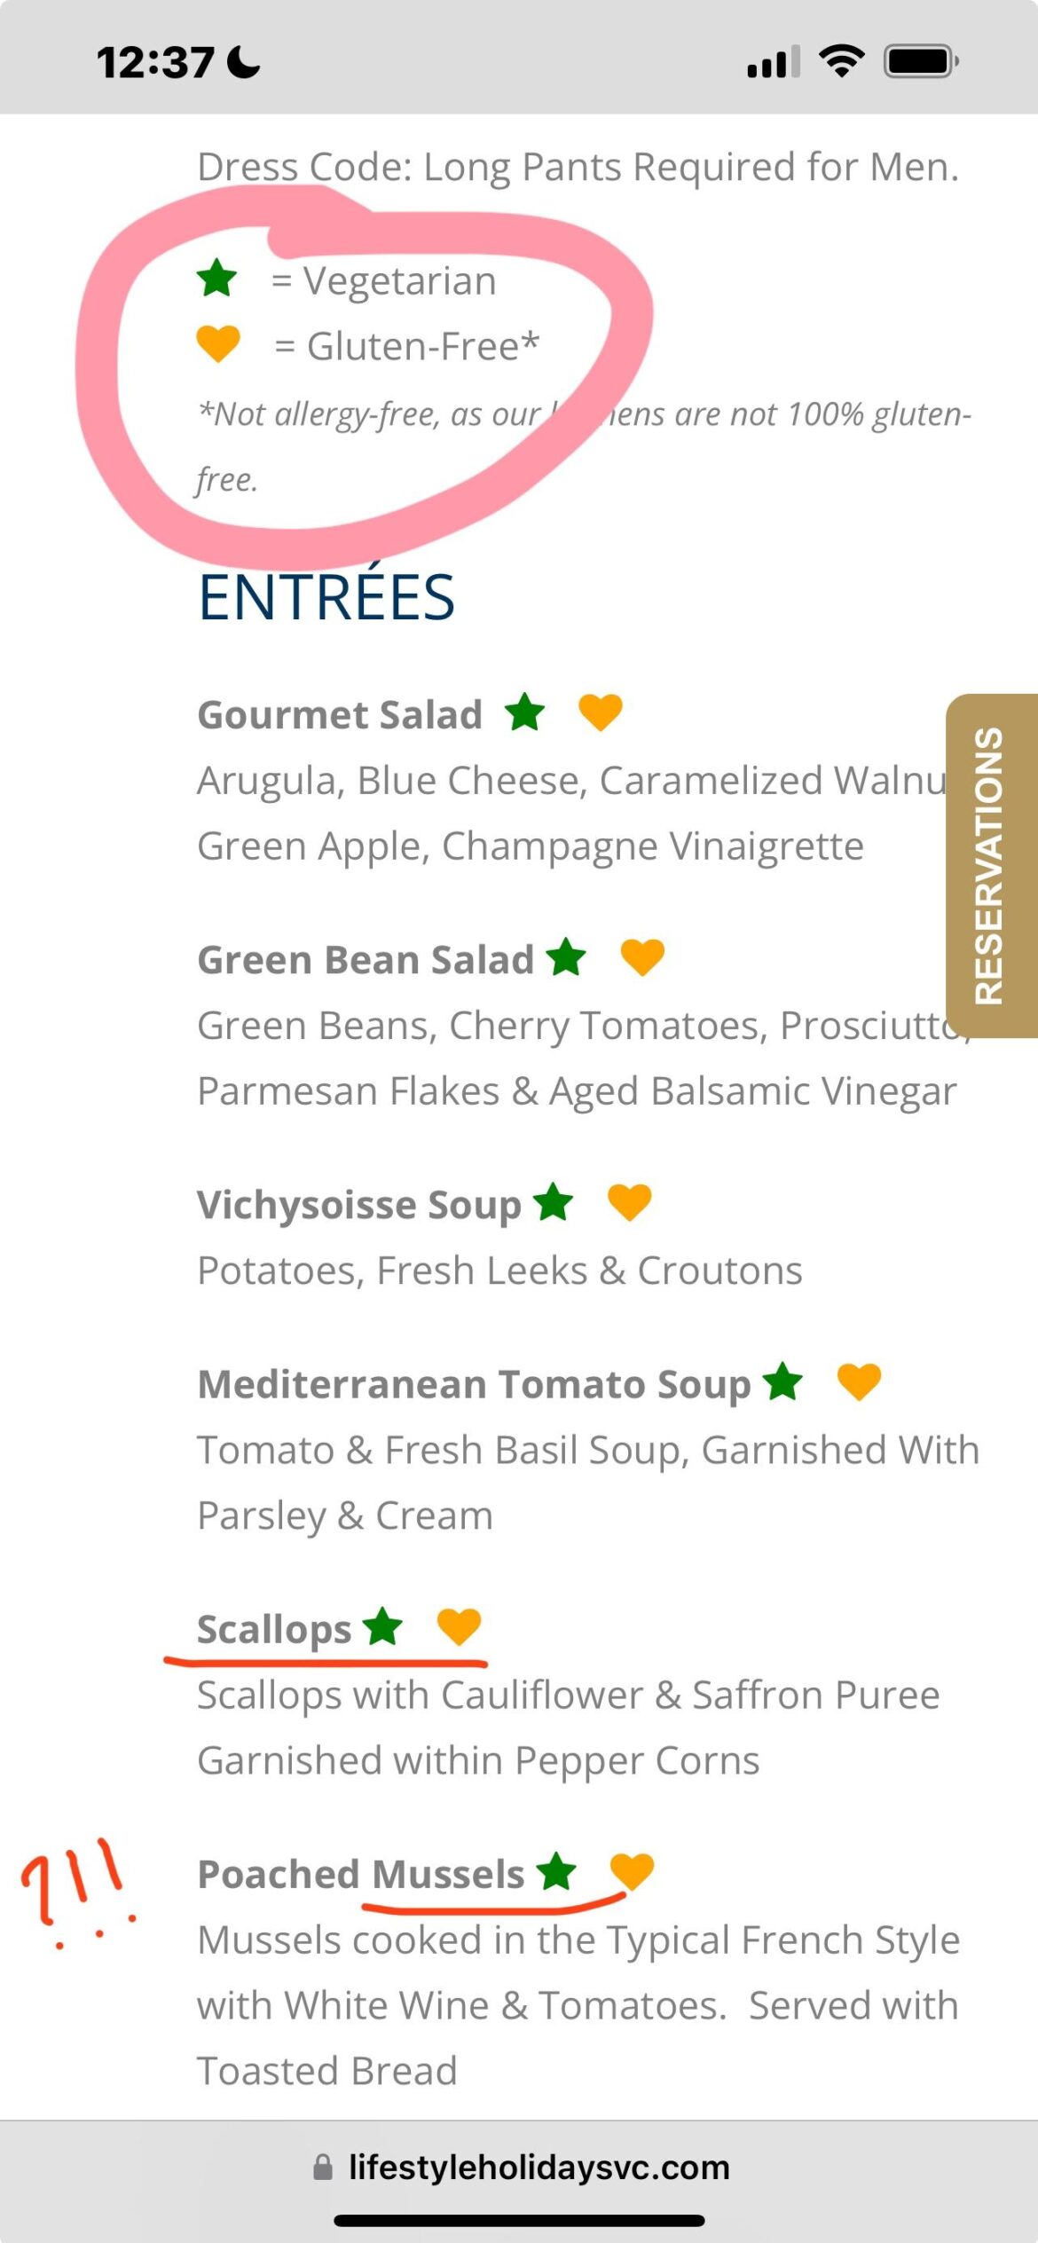
Task: Tap the Scallops dish title
Action: pos(274,1629)
